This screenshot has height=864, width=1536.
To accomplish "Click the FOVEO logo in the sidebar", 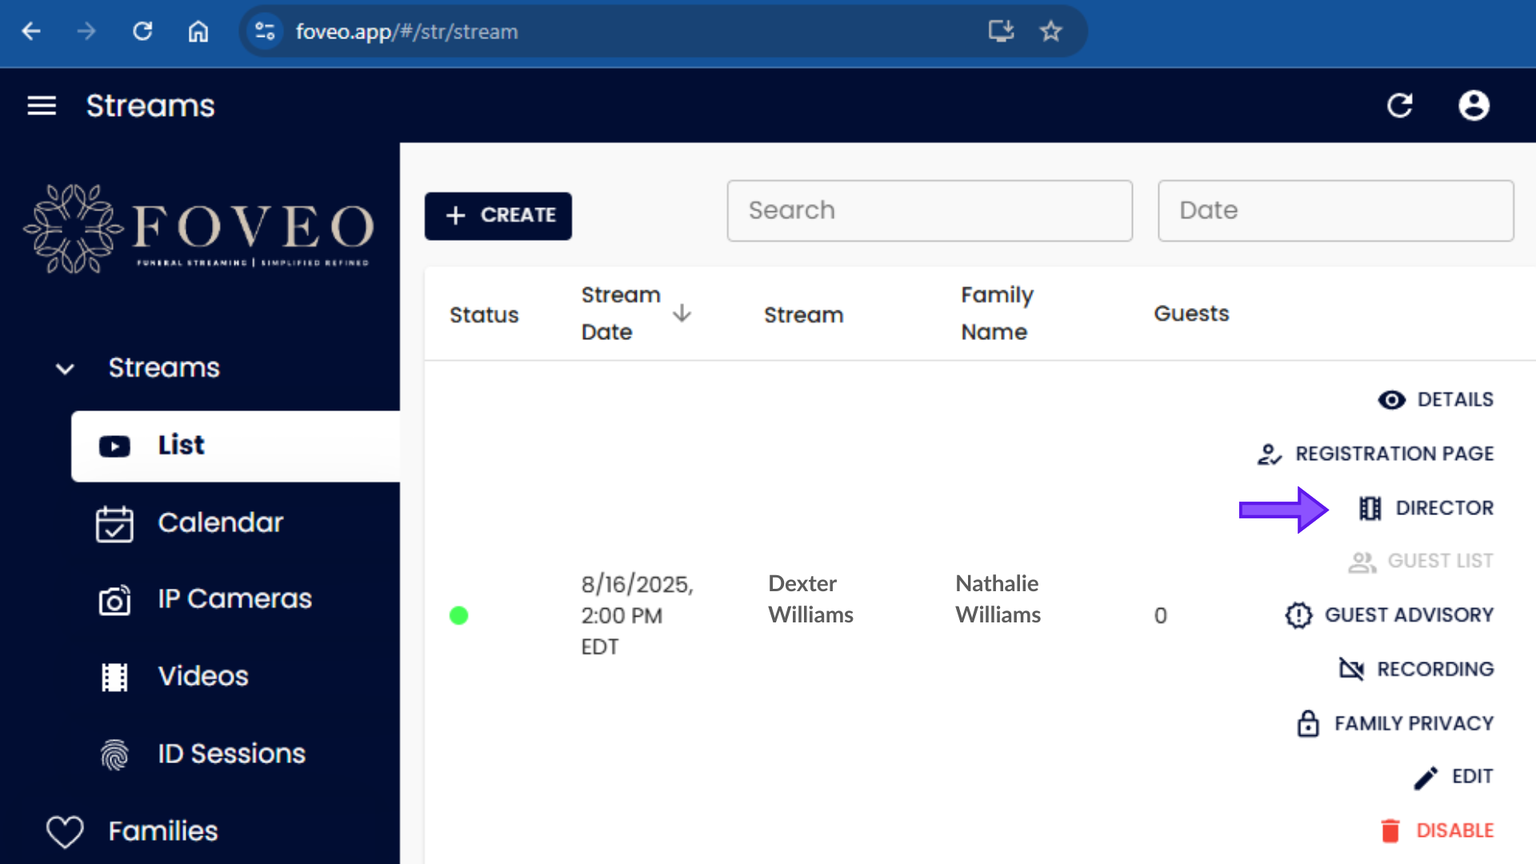I will point(198,229).
